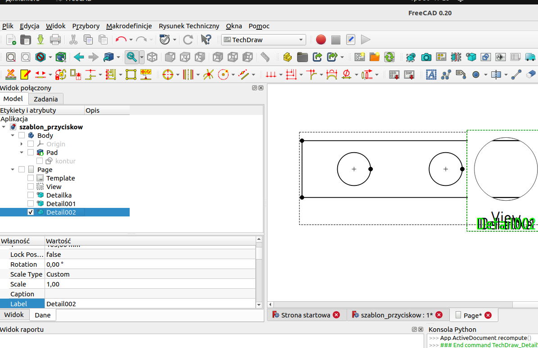Select the Insert Active View camera tool
Screen dimensions: 538x348
click(x=426, y=57)
